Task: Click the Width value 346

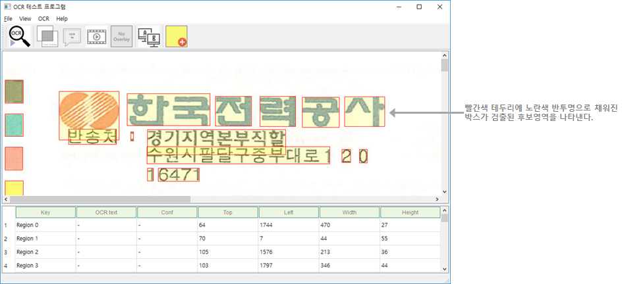Action: pos(349,266)
